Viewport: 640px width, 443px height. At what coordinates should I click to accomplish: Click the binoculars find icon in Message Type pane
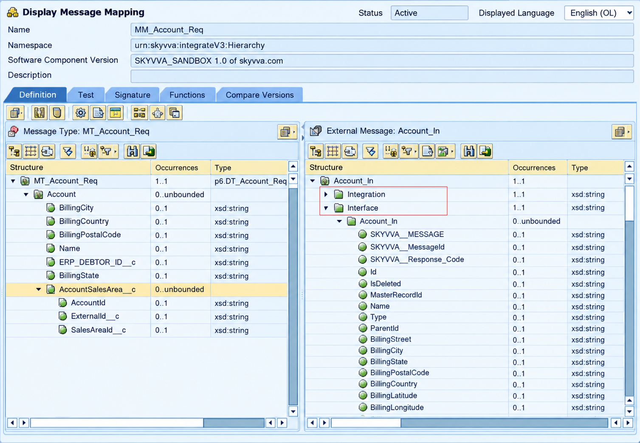pyautogui.click(x=132, y=151)
